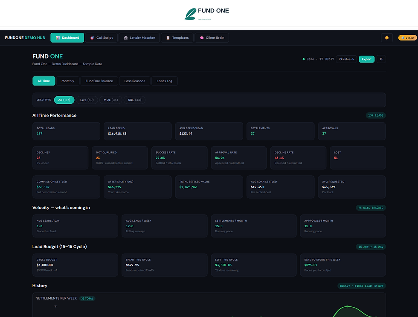Filter lead type to MQL (34)

110,100
